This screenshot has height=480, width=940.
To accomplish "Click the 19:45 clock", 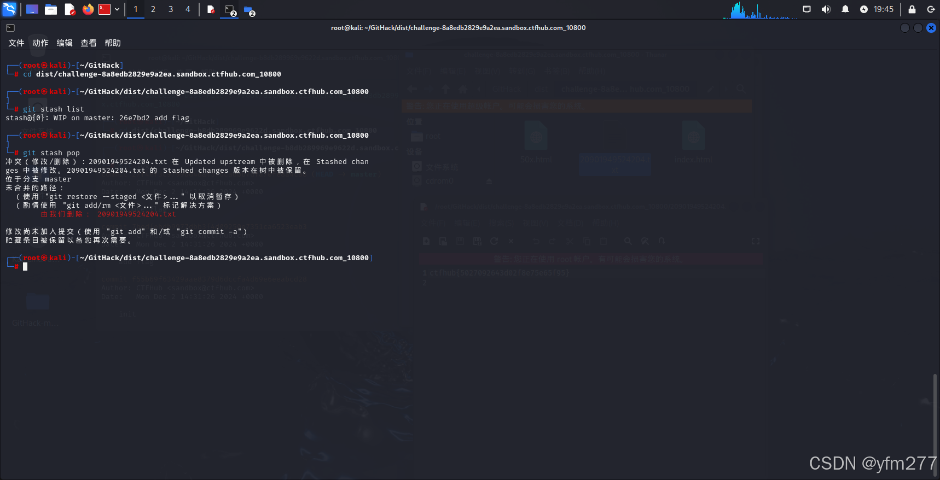I will (884, 9).
